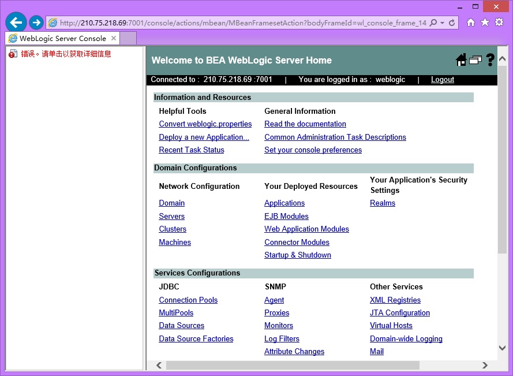Open Recent Task Status link
513x376 pixels.
pos(192,150)
